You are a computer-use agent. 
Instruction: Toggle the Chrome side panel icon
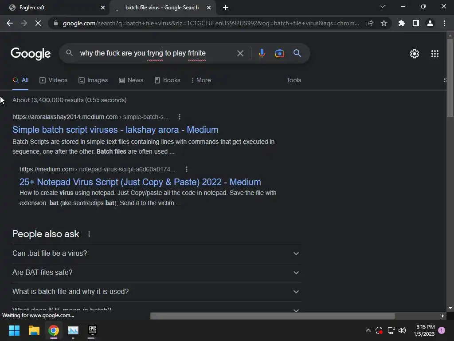416,23
